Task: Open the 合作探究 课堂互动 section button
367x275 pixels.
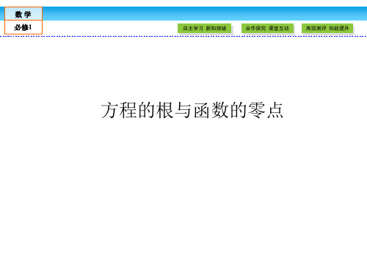Action: (267, 28)
